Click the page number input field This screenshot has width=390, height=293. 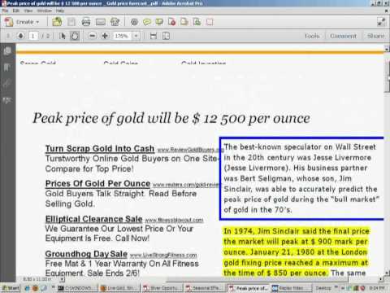(x=33, y=36)
